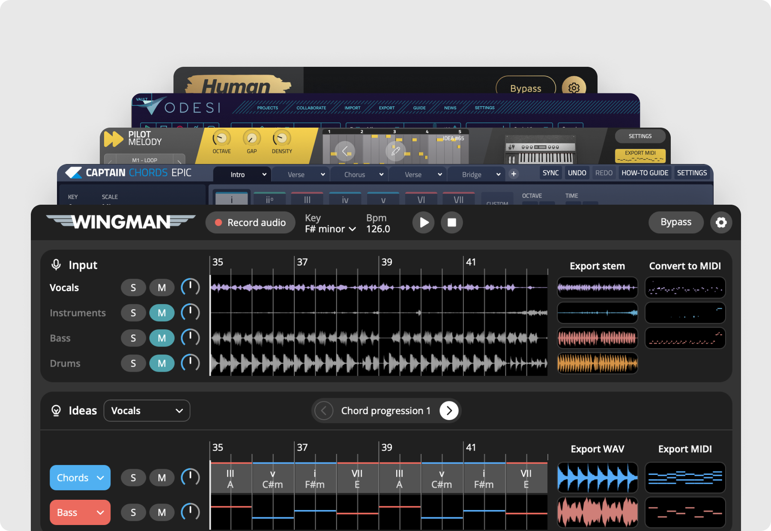This screenshot has width=771, height=531.
Task: Open the Ideas Vocals dropdown
Action: pos(147,411)
